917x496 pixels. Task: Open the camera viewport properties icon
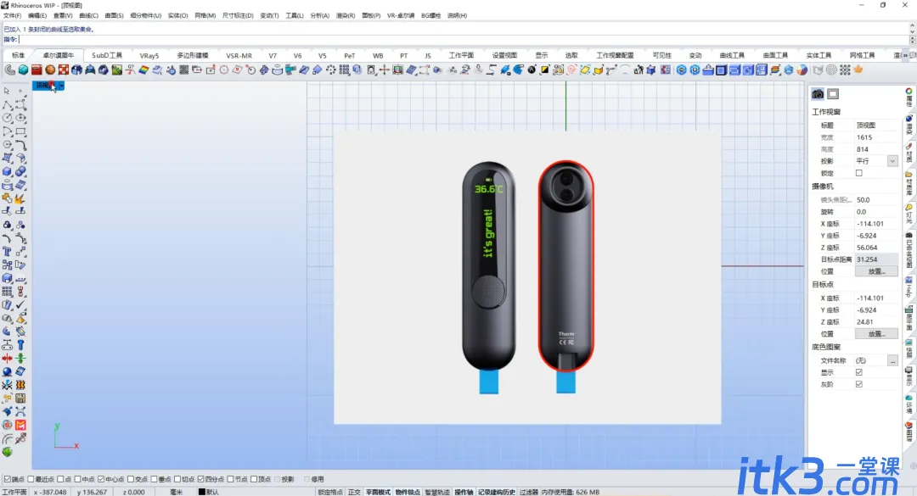(818, 94)
